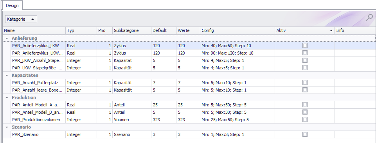The height and width of the screenshot is (143, 376).
Task: Click config cell Min: 1; Max:3; Step: 1
Action: click(x=237, y=134)
